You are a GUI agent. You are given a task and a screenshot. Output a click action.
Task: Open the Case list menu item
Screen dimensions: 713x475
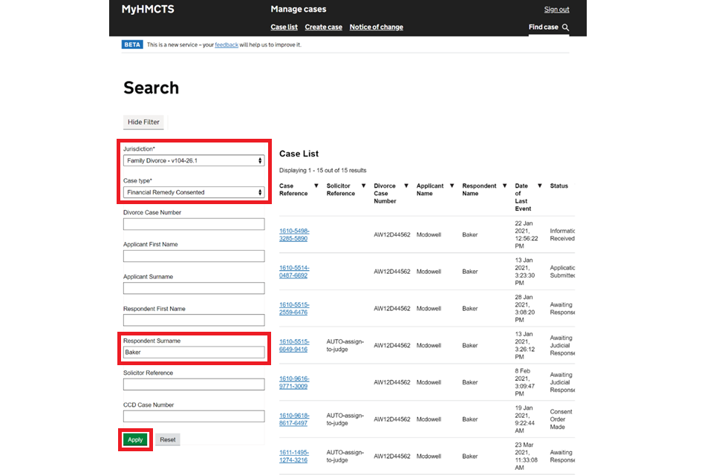pos(284,27)
